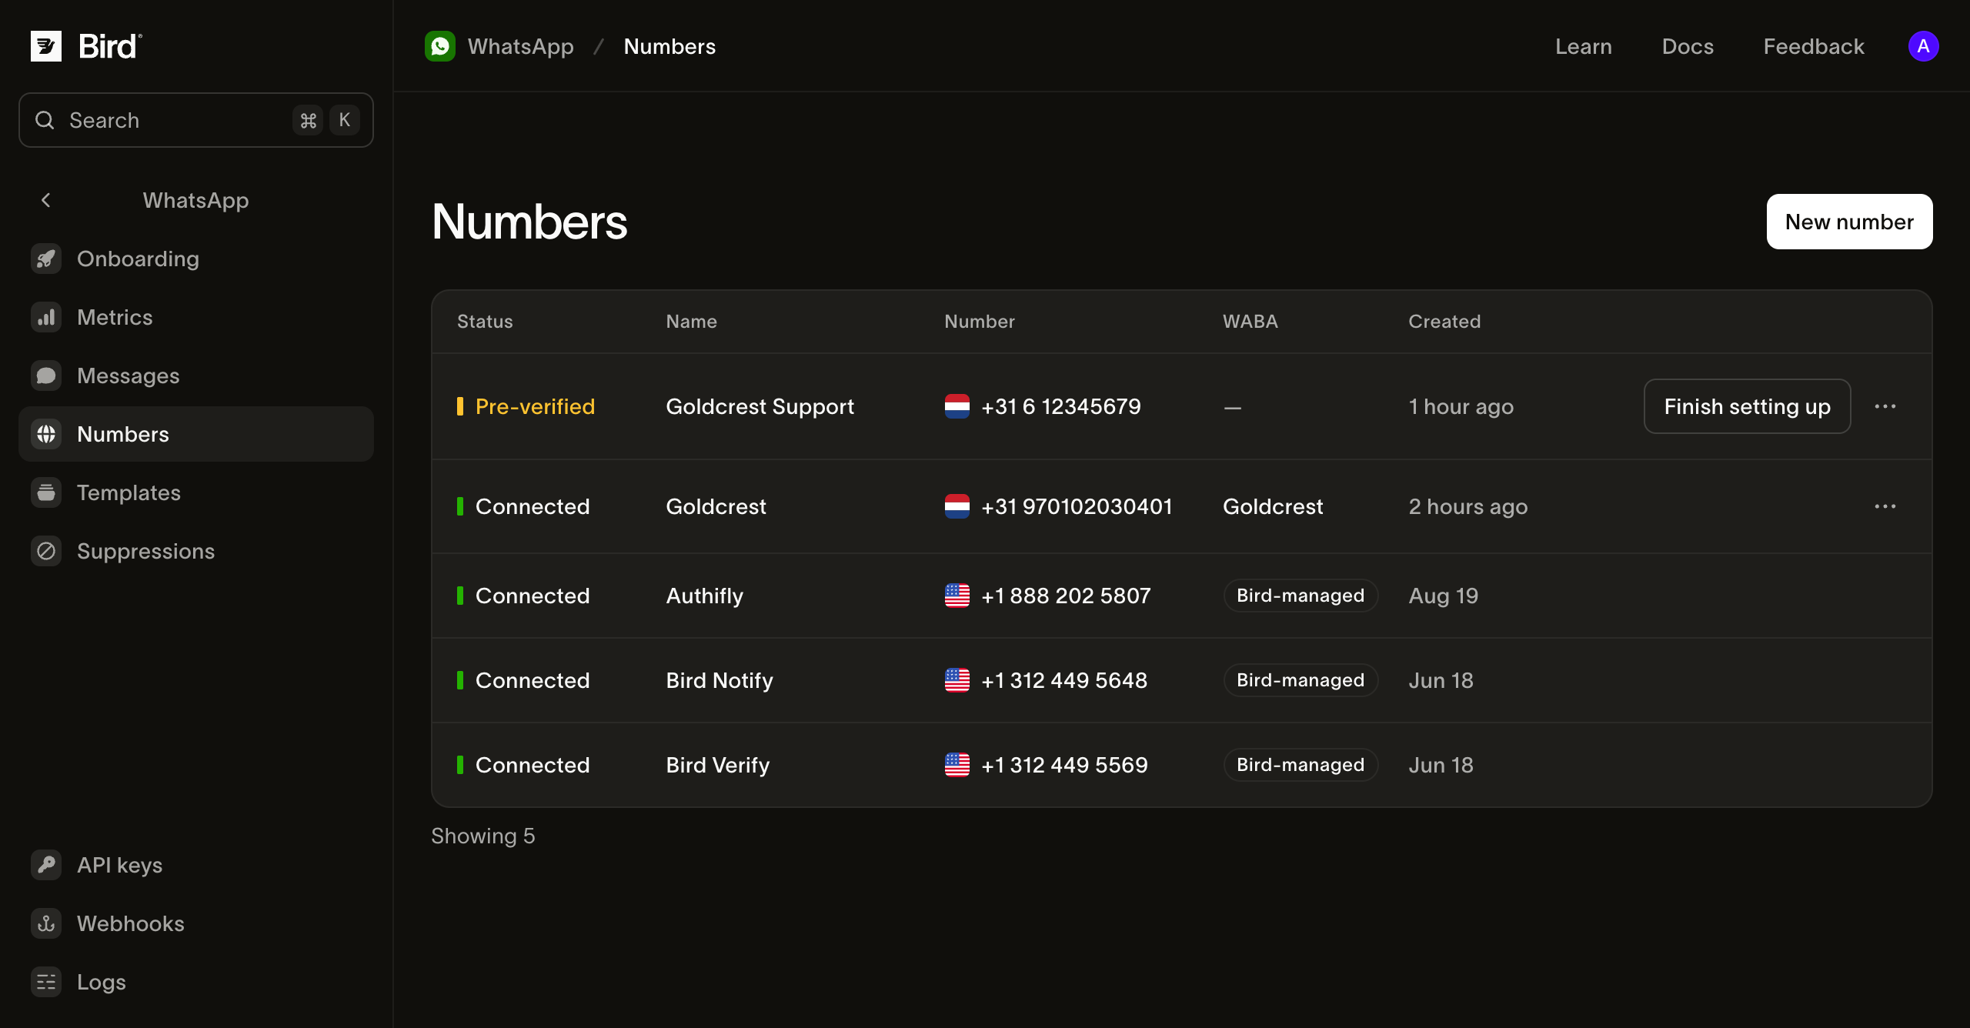Click the Netherlands flag beside +31 6 12345679
Screen dimensions: 1970x1028
(x=957, y=406)
